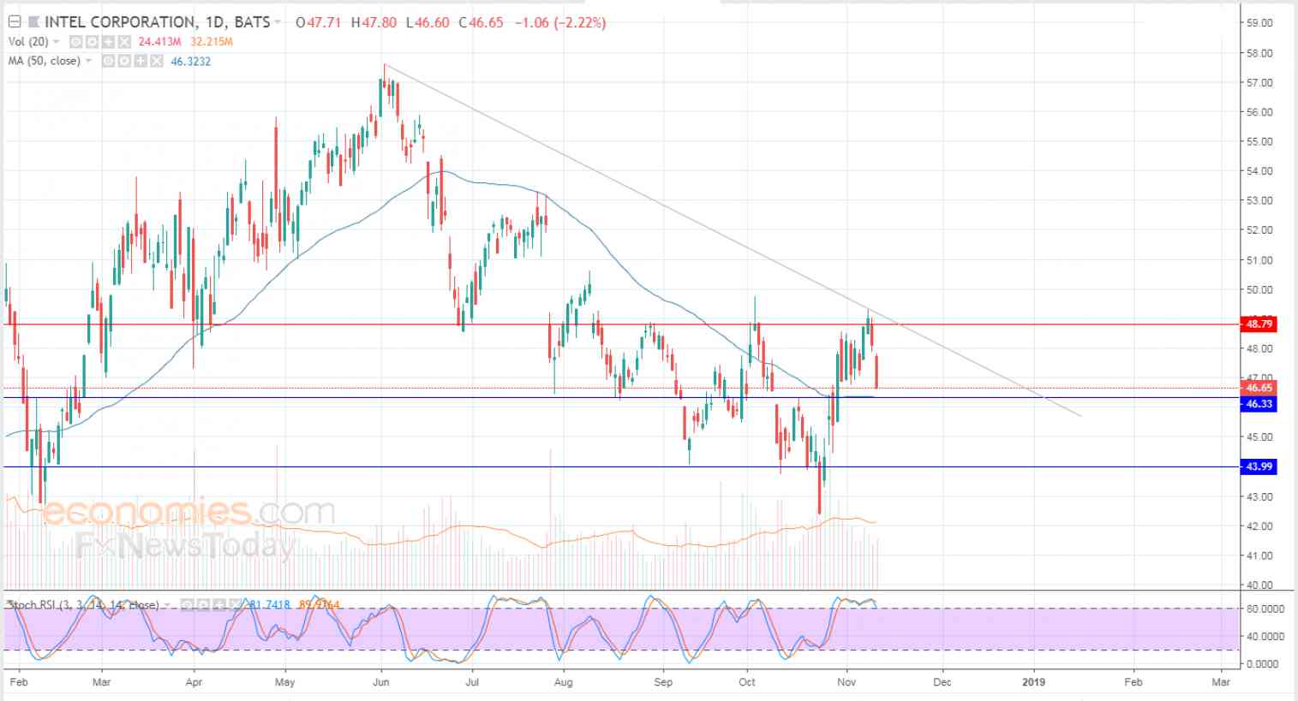The height and width of the screenshot is (701, 1298).
Task: Click the blue 81.7418 Stoch RSI value
Action: (269, 605)
